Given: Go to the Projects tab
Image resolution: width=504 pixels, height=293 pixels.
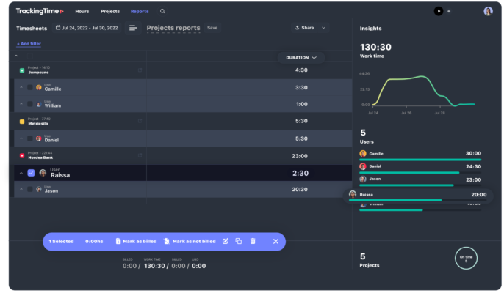Looking at the screenshot, I should pyautogui.click(x=110, y=11).
